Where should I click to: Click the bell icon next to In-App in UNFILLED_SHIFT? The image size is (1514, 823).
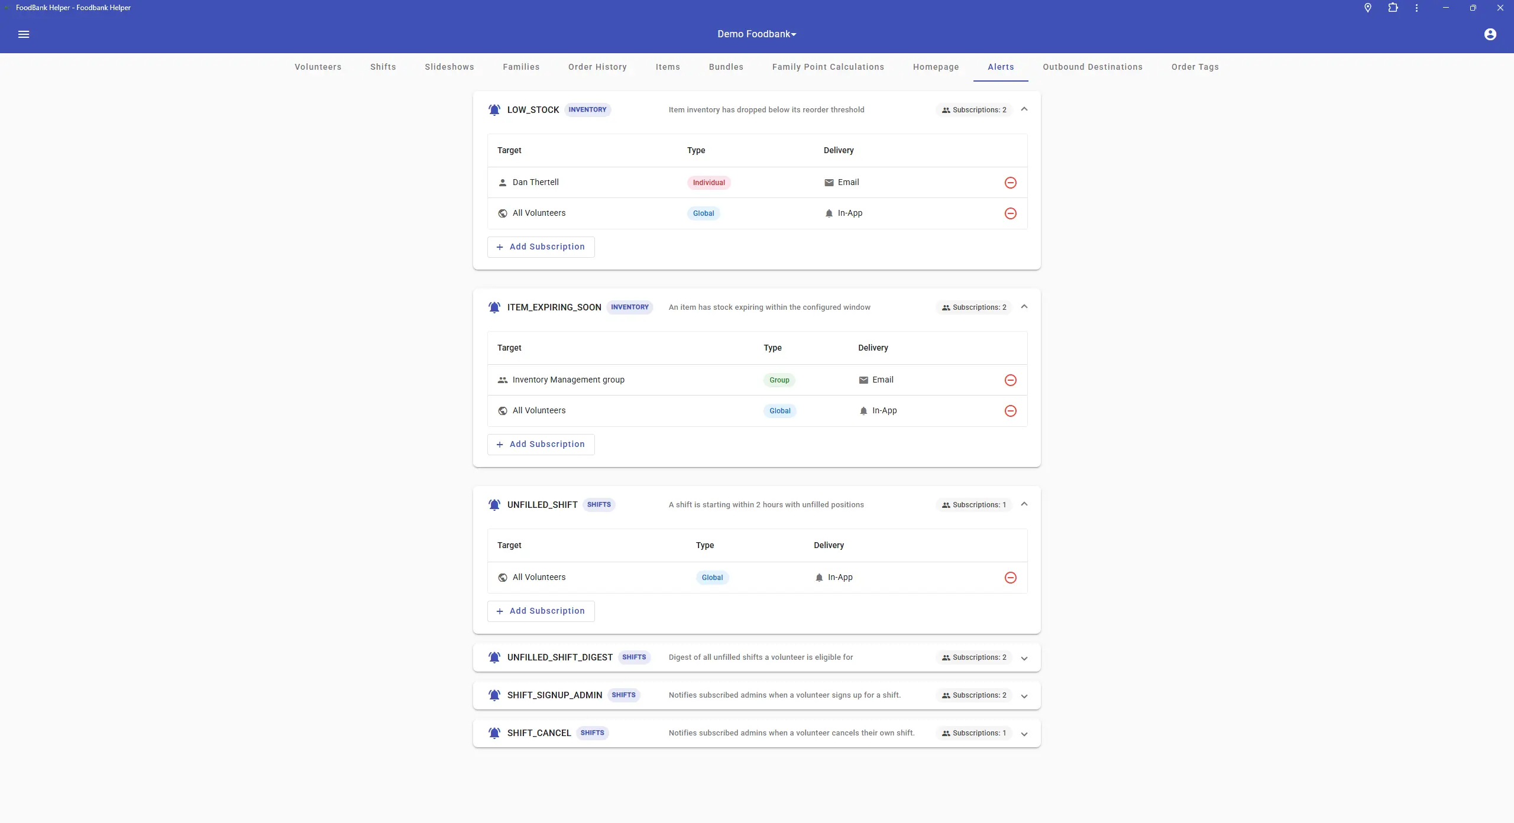(x=819, y=578)
